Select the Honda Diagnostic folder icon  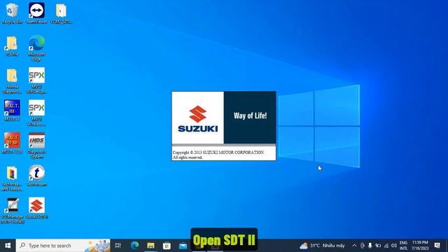pos(12,81)
